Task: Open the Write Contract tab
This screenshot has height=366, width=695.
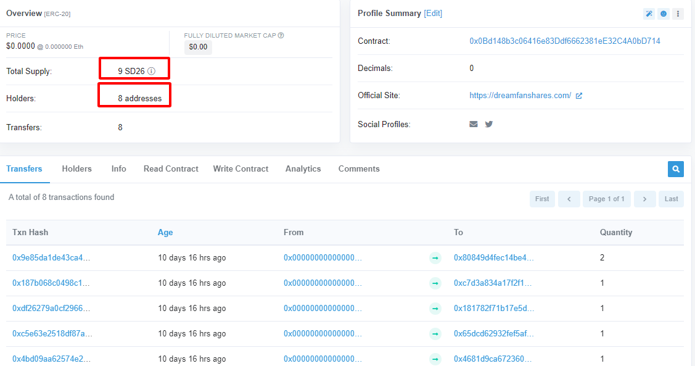Action: tap(241, 168)
